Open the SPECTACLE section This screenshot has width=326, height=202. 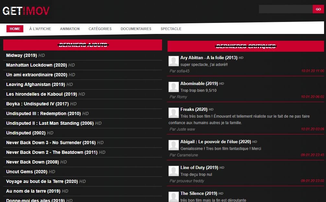point(171,29)
